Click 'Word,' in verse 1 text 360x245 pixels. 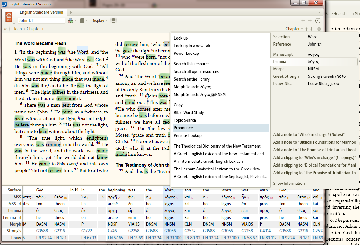coord(83,52)
